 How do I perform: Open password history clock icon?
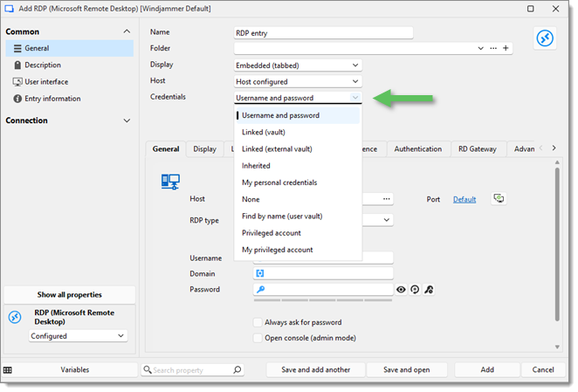pyautogui.click(x=415, y=290)
